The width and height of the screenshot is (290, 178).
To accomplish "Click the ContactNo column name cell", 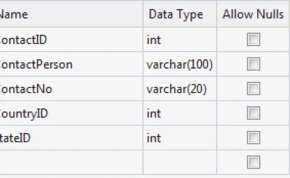I will [x=71, y=89].
